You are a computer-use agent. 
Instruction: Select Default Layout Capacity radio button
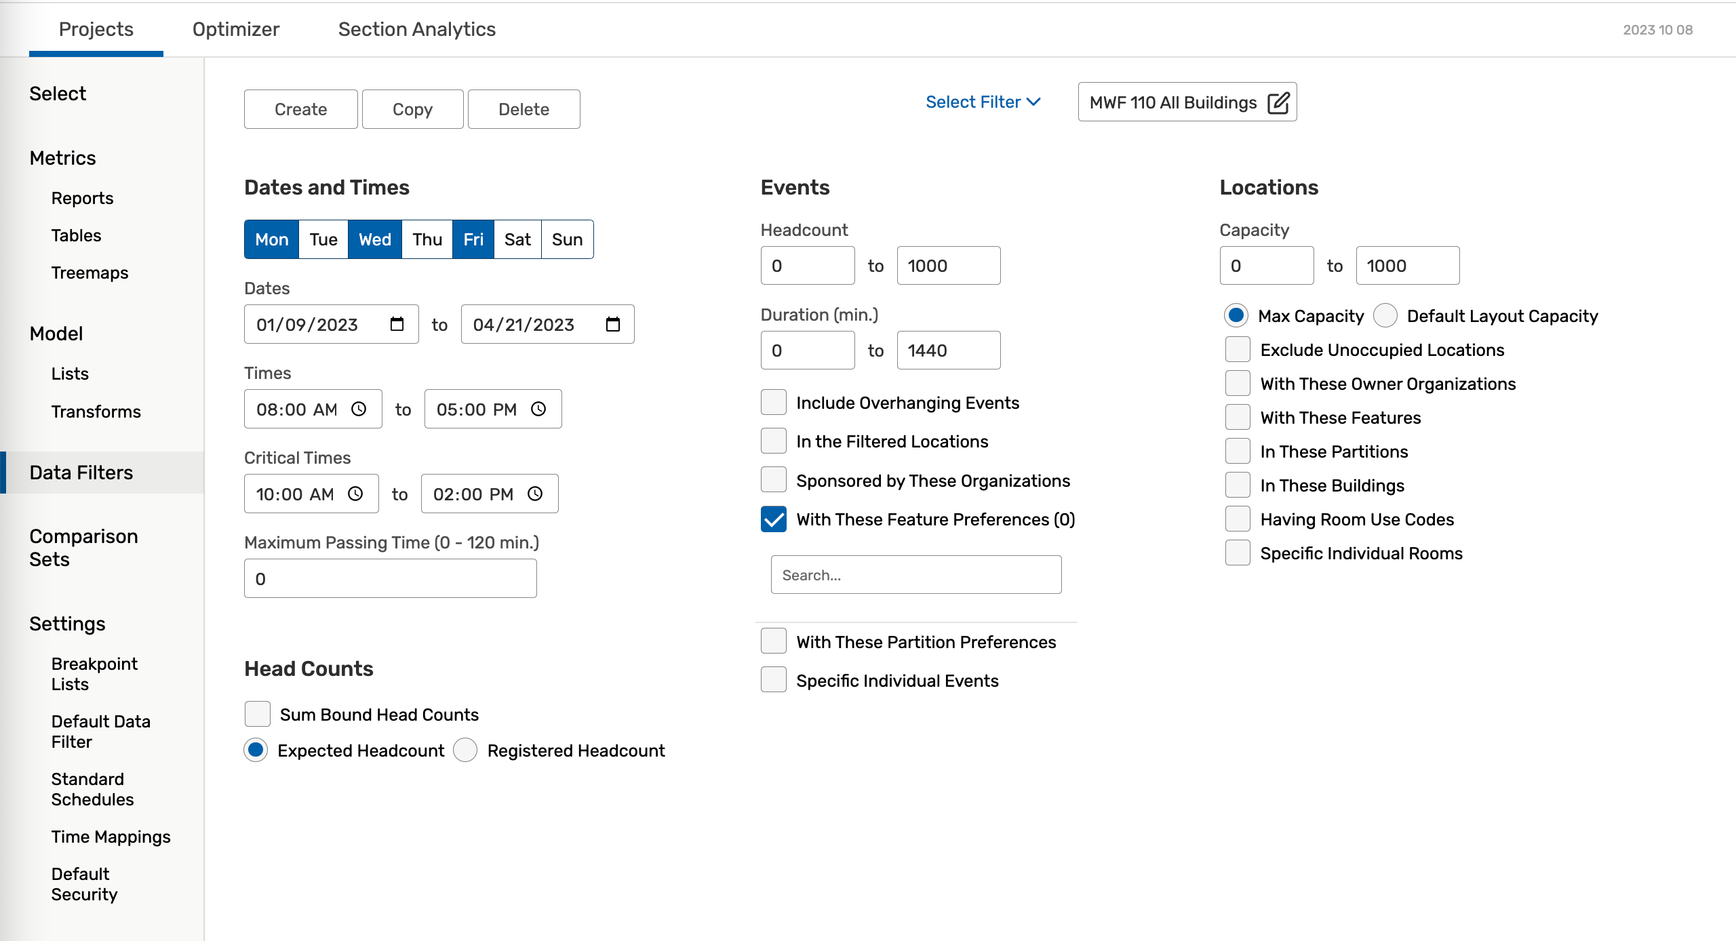click(x=1385, y=316)
